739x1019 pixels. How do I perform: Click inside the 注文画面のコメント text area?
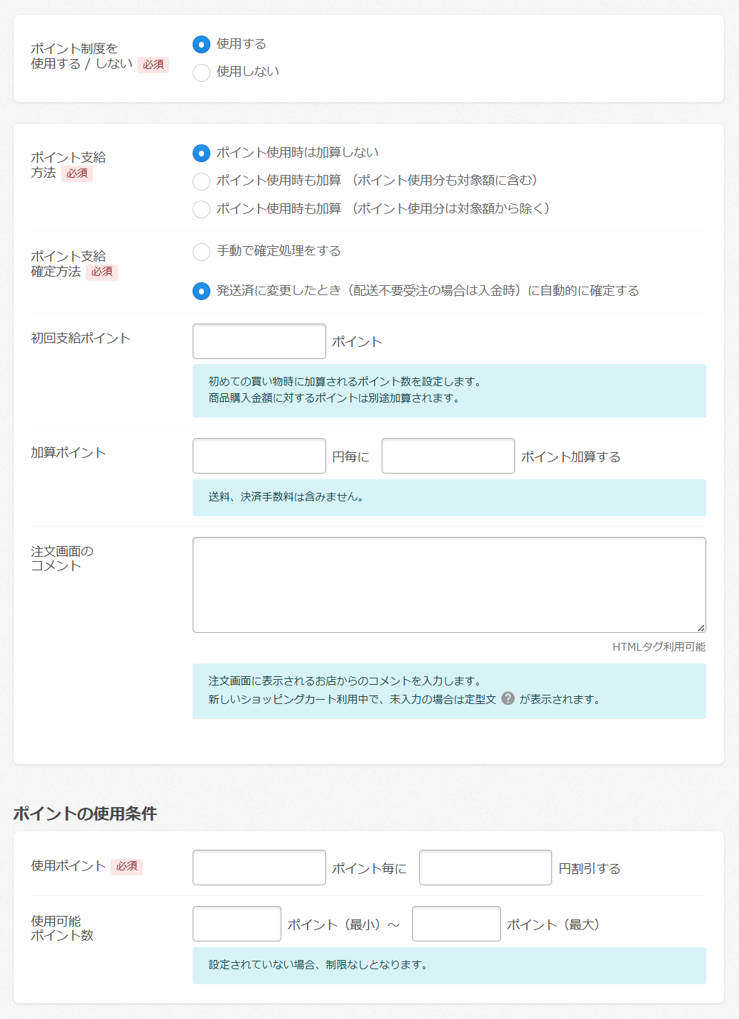point(448,585)
